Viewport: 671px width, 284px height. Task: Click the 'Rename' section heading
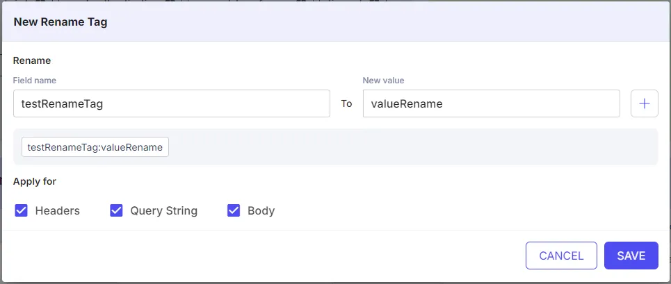coord(32,60)
